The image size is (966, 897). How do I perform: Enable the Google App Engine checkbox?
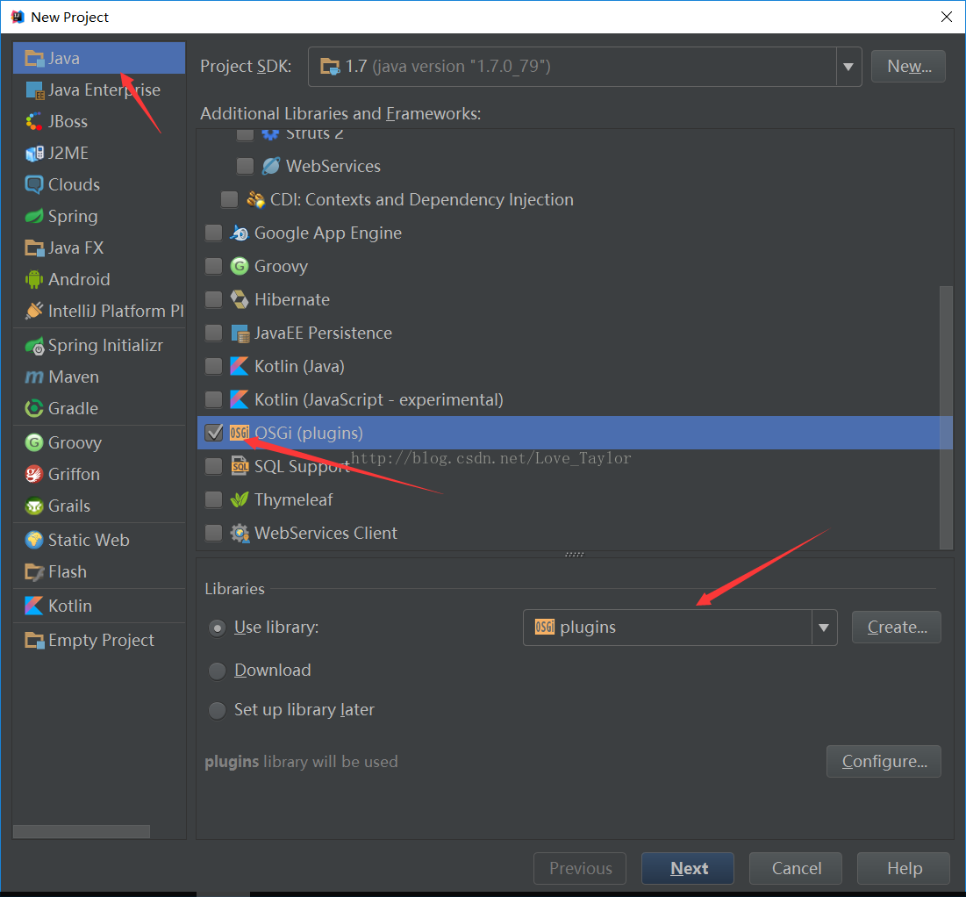(213, 233)
